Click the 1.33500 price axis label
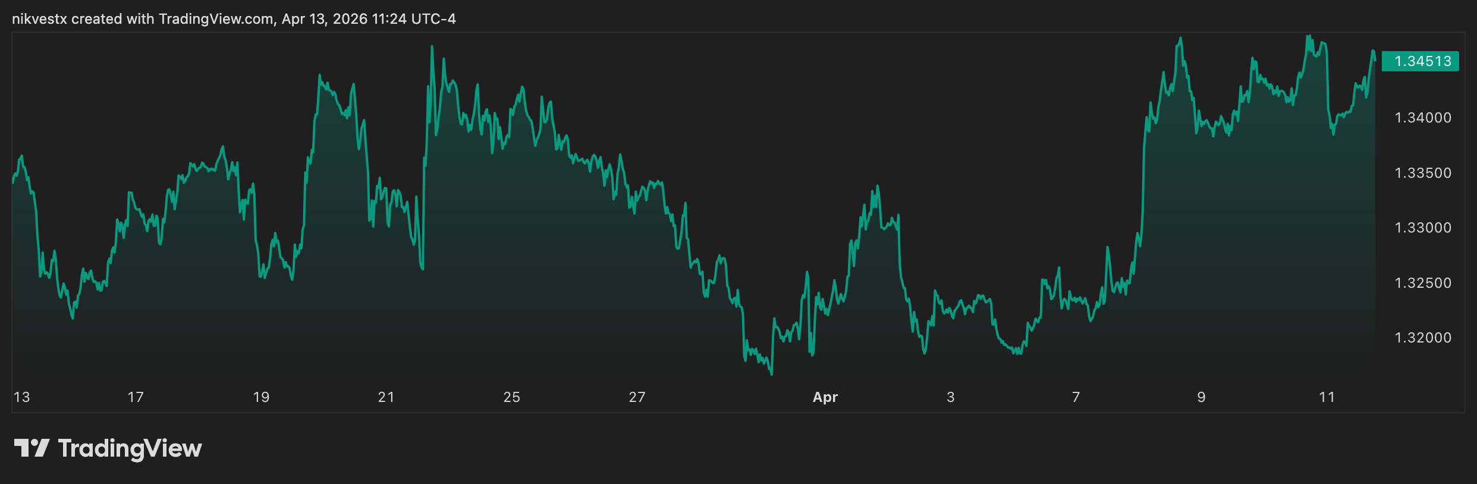Screen dimensions: 1477x484 coord(1423,173)
